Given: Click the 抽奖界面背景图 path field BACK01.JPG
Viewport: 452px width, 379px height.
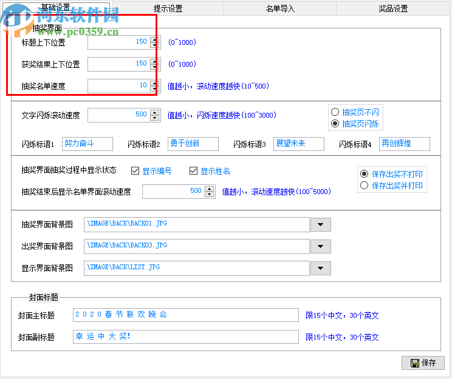Looking at the screenshot, I should point(197,224).
